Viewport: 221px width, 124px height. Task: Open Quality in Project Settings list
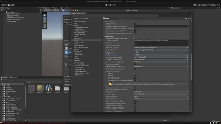pos(76,44)
